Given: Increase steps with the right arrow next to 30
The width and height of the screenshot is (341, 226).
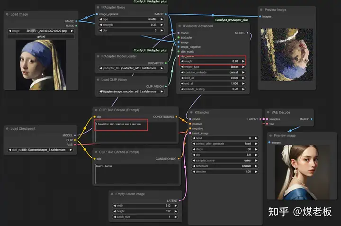Looking at the screenshot, I should (x=256, y=149).
